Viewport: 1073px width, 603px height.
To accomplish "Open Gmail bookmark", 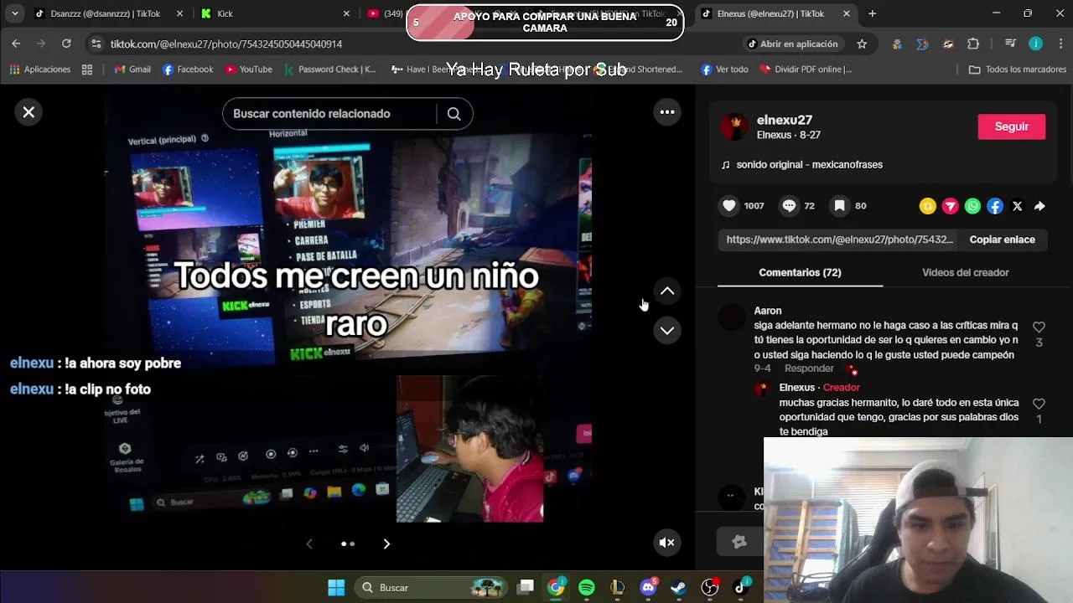I will [132, 70].
